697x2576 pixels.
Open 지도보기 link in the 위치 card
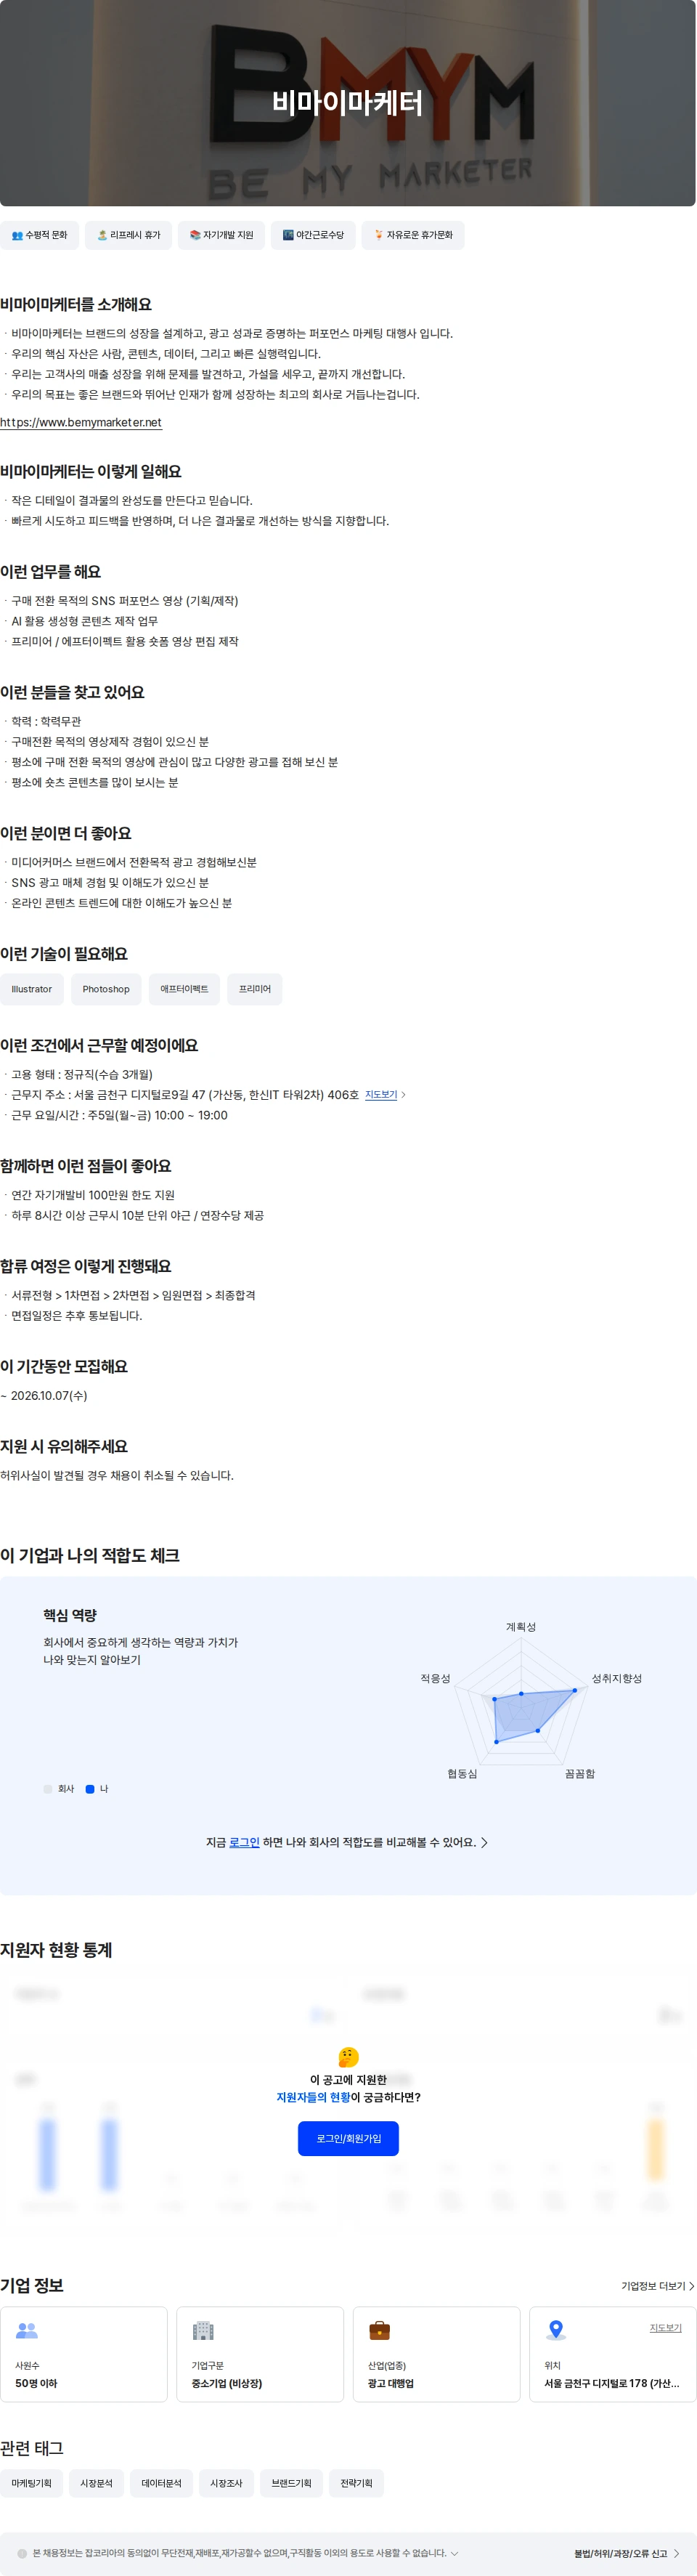[x=665, y=2328]
